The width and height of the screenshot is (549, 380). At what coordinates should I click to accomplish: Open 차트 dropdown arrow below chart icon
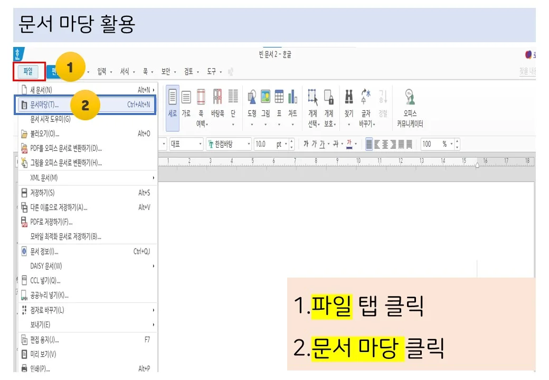click(292, 124)
